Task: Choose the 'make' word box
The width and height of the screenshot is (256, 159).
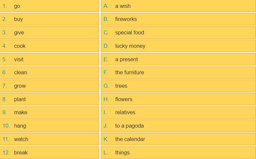Action: pos(49,113)
